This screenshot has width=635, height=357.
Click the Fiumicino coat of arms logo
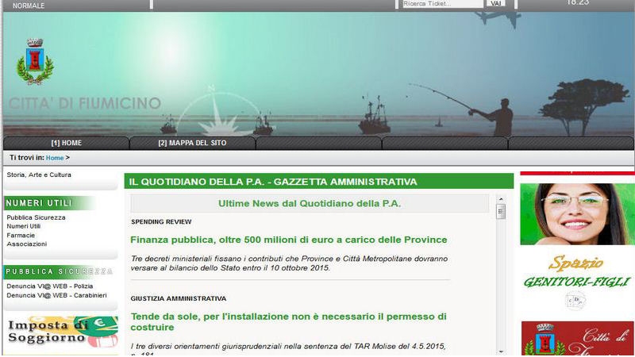34,61
